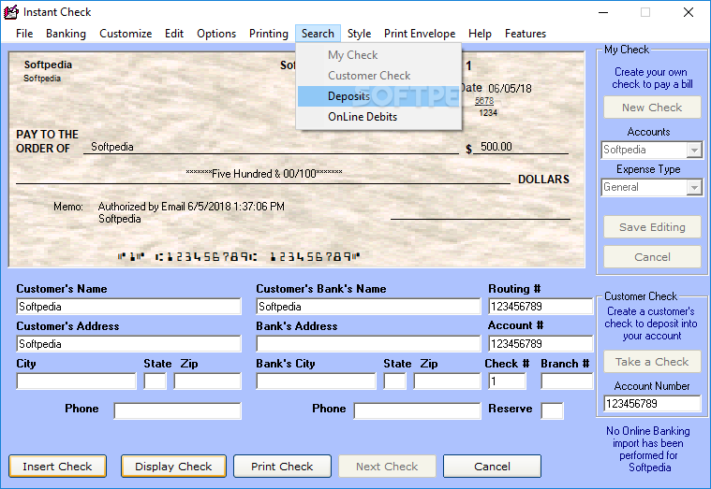This screenshot has height=489, width=711.
Task: Click the Bank's Address field
Action: 368,344
